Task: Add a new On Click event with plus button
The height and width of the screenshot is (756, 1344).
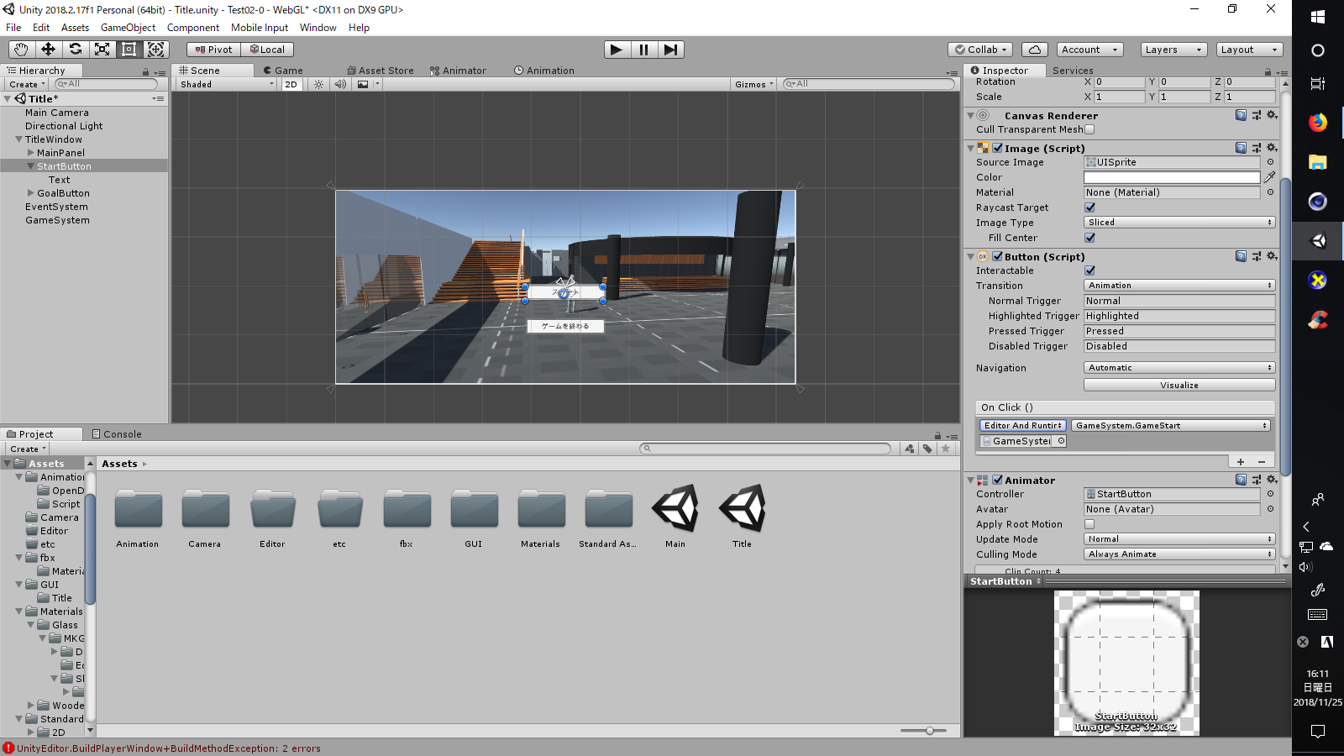Action: (1242, 461)
